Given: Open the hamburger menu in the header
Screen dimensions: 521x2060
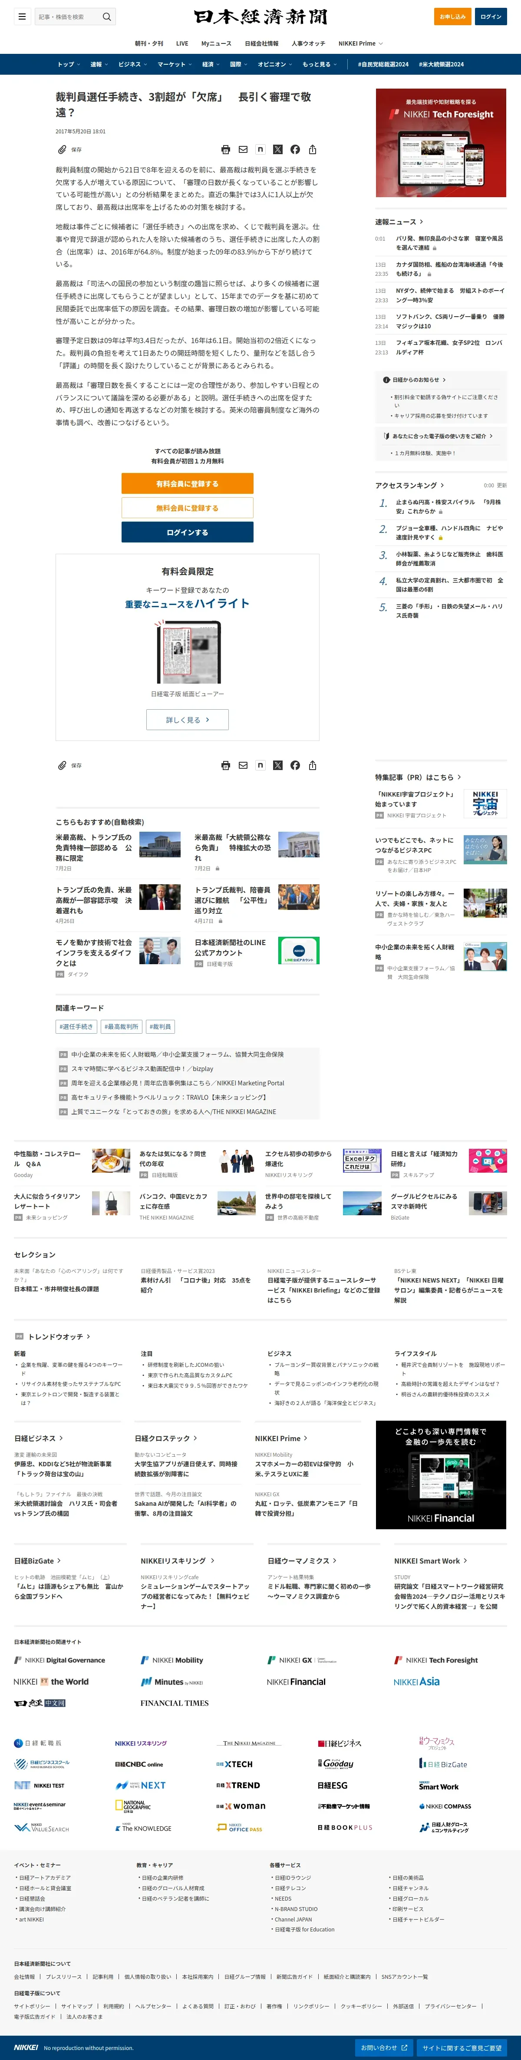Looking at the screenshot, I should coord(22,17).
